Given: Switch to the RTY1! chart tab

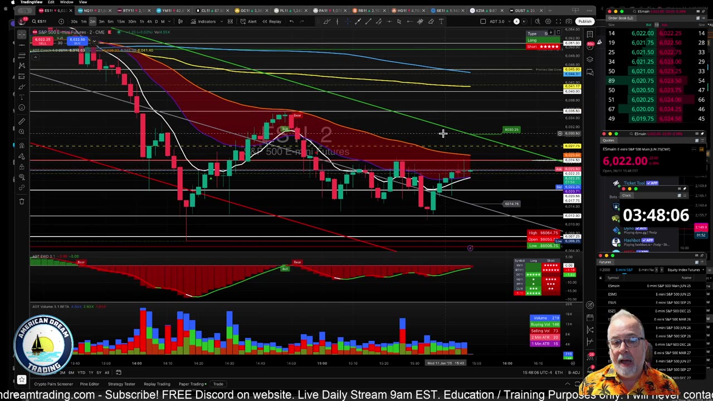Looking at the screenshot, I should 133,11.
